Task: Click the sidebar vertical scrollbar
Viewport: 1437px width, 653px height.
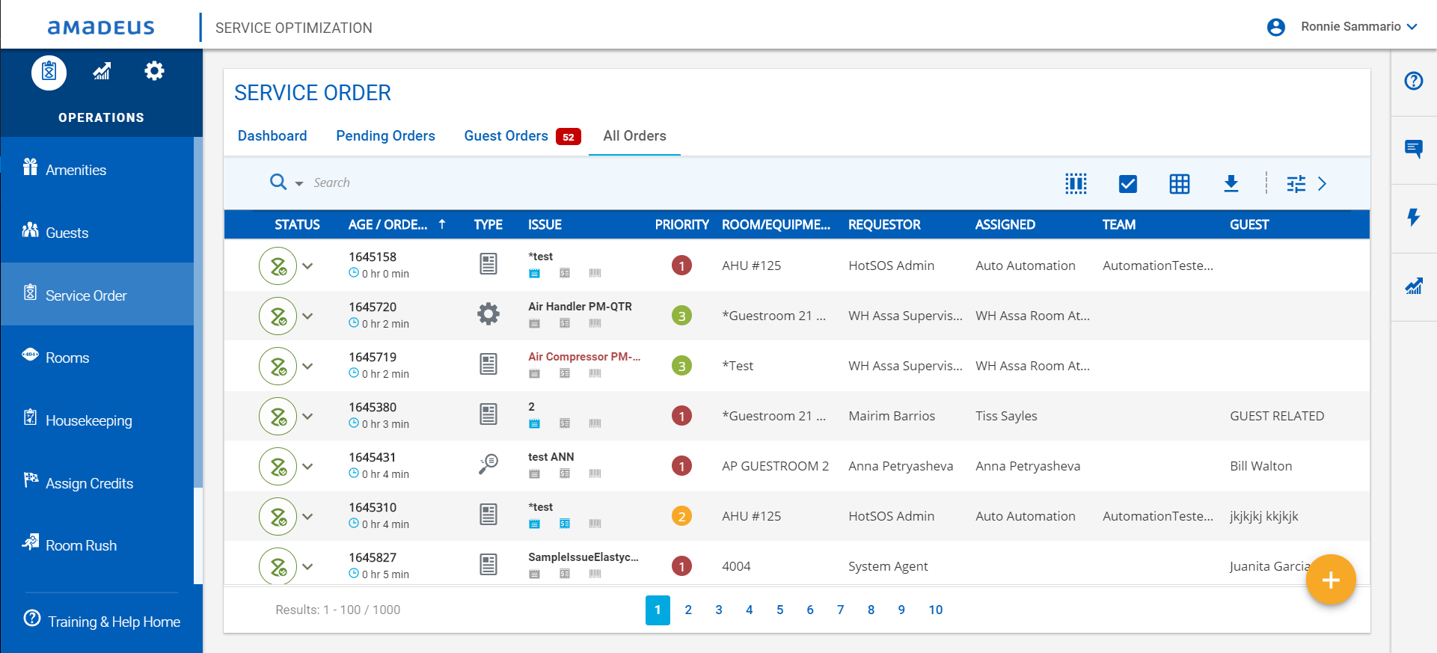Action: [x=198, y=313]
